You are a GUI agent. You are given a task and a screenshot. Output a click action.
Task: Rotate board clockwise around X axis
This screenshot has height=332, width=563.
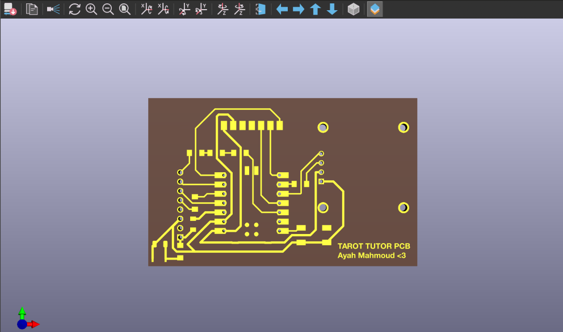[x=146, y=9]
